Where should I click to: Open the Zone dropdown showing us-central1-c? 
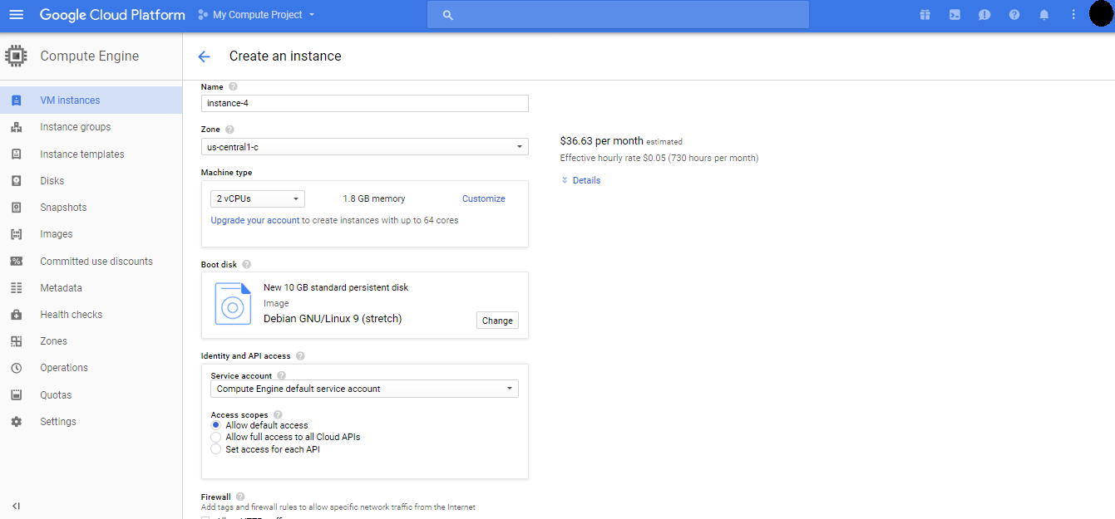pyautogui.click(x=364, y=147)
